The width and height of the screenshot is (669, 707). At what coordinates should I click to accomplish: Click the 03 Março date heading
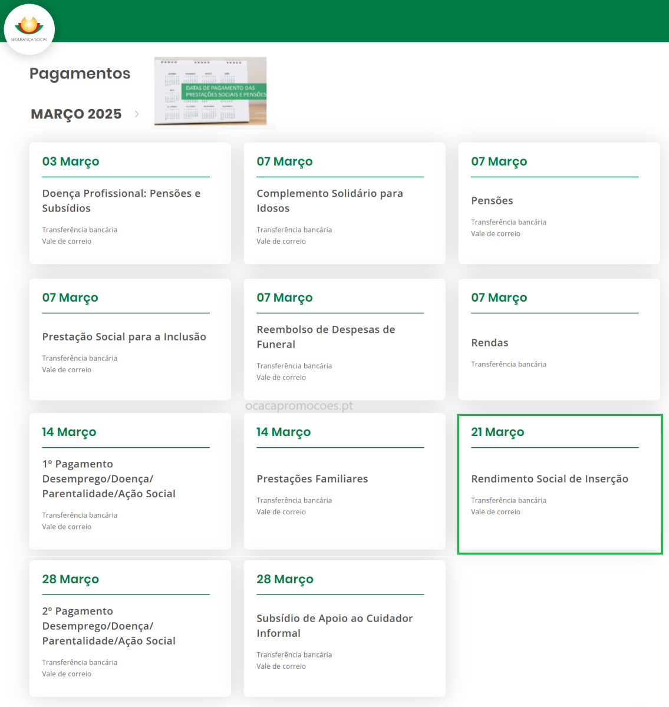point(71,161)
